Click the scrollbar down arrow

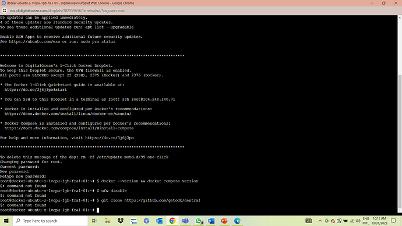400,211
